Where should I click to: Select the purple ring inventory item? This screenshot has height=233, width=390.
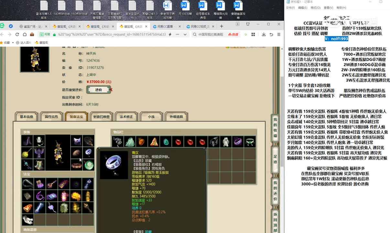tap(238, 141)
